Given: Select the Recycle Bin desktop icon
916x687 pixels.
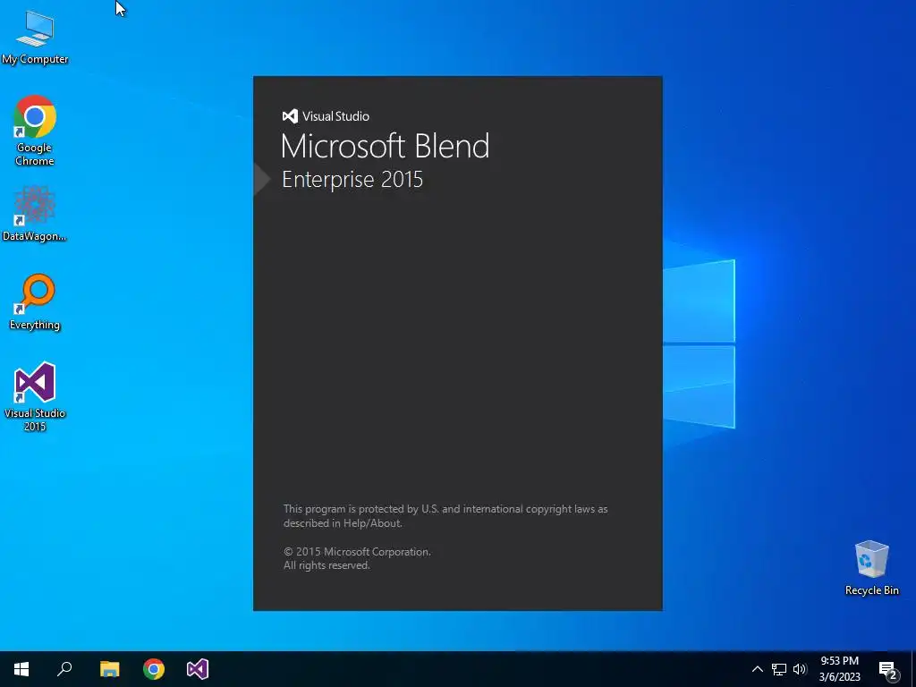Looking at the screenshot, I should [x=871, y=567].
